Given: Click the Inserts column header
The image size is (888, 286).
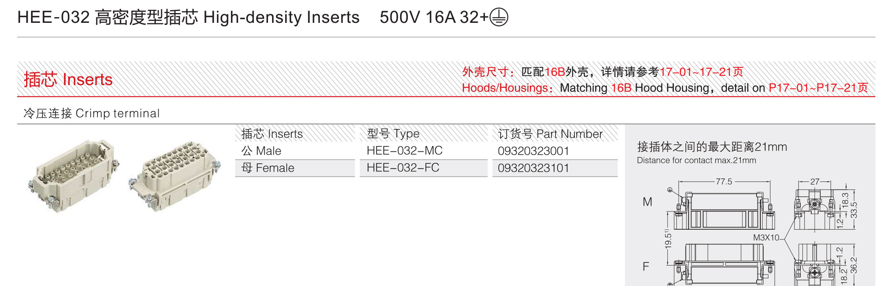Looking at the screenshot, I should [x=272, y=134].
